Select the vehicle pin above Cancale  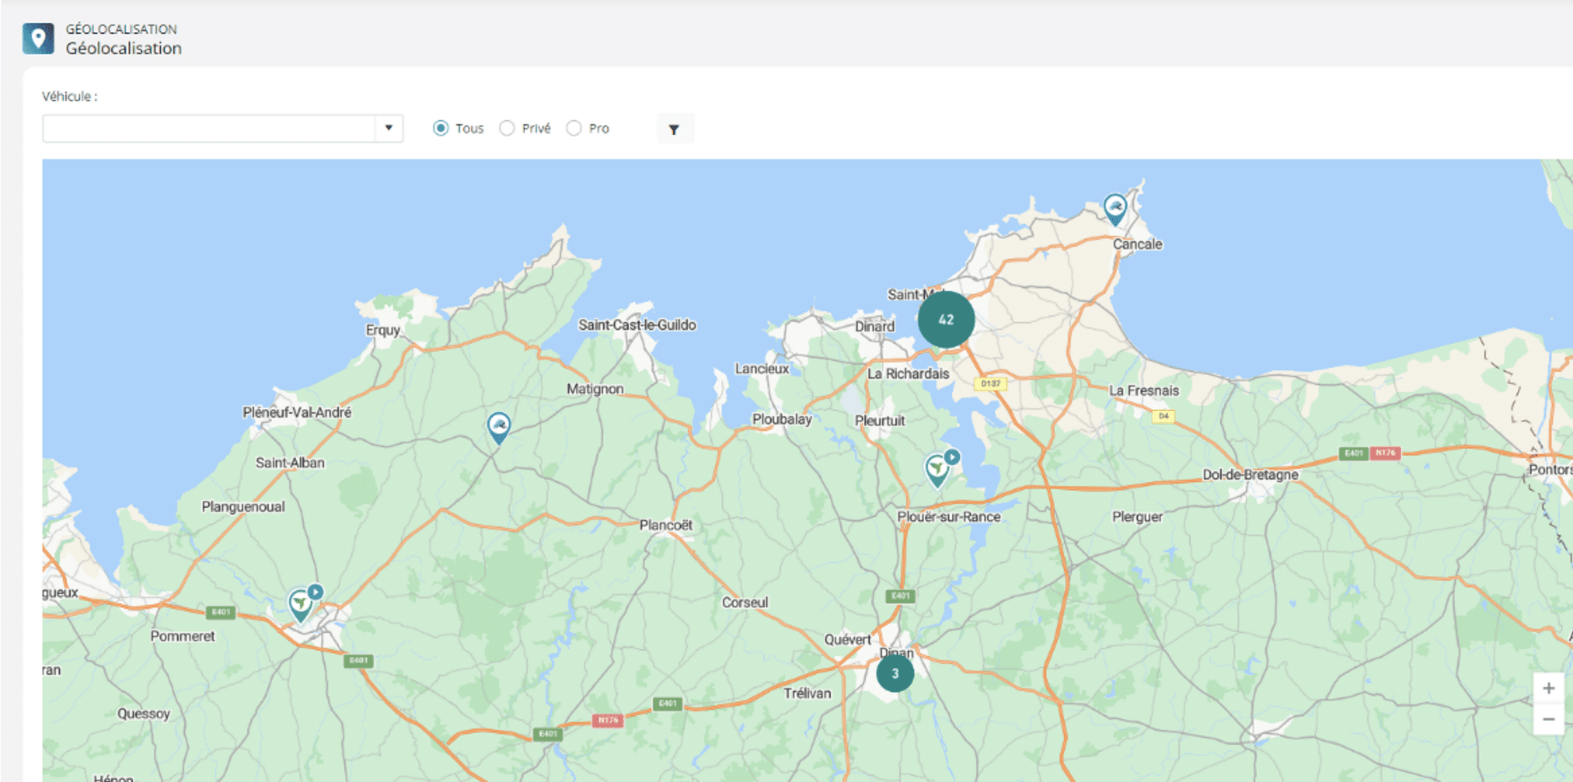1115,209
